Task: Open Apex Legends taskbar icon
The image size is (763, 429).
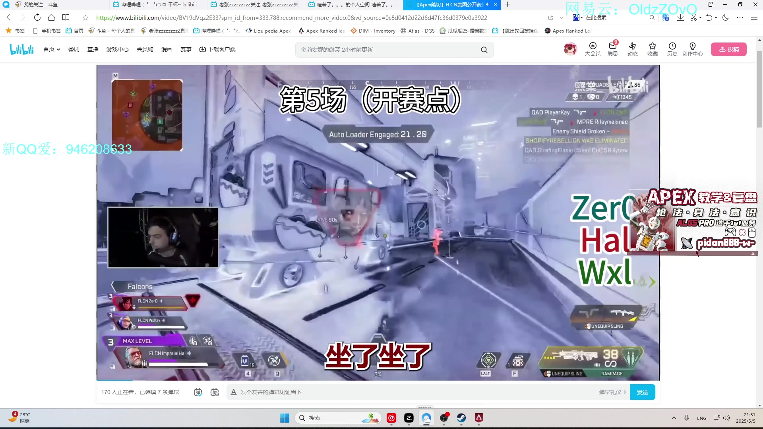Action: (478, 418)
